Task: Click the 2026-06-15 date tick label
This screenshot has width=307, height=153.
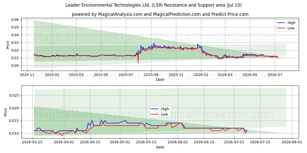Action: click(204, 143)
